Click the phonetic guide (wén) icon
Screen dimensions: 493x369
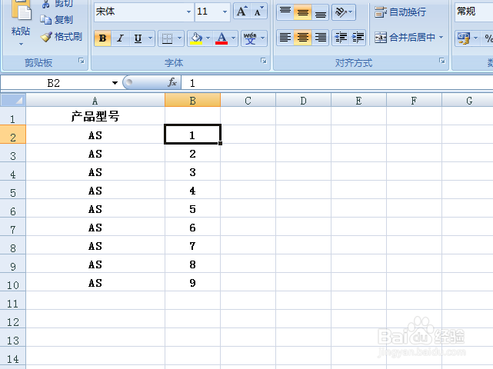coord(250,38)
